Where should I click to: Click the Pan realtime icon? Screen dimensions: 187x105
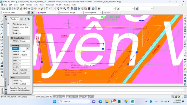(58, 9)
